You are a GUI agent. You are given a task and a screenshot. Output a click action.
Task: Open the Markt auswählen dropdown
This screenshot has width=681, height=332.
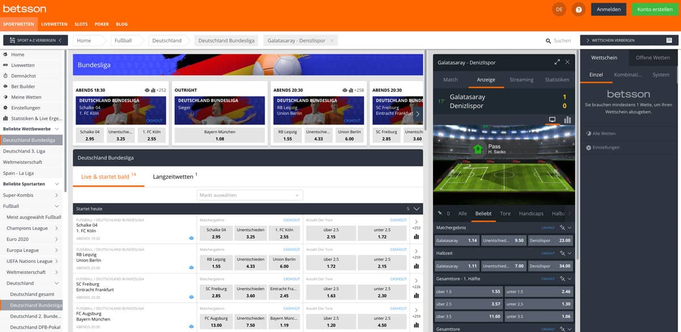click(250, 195)
